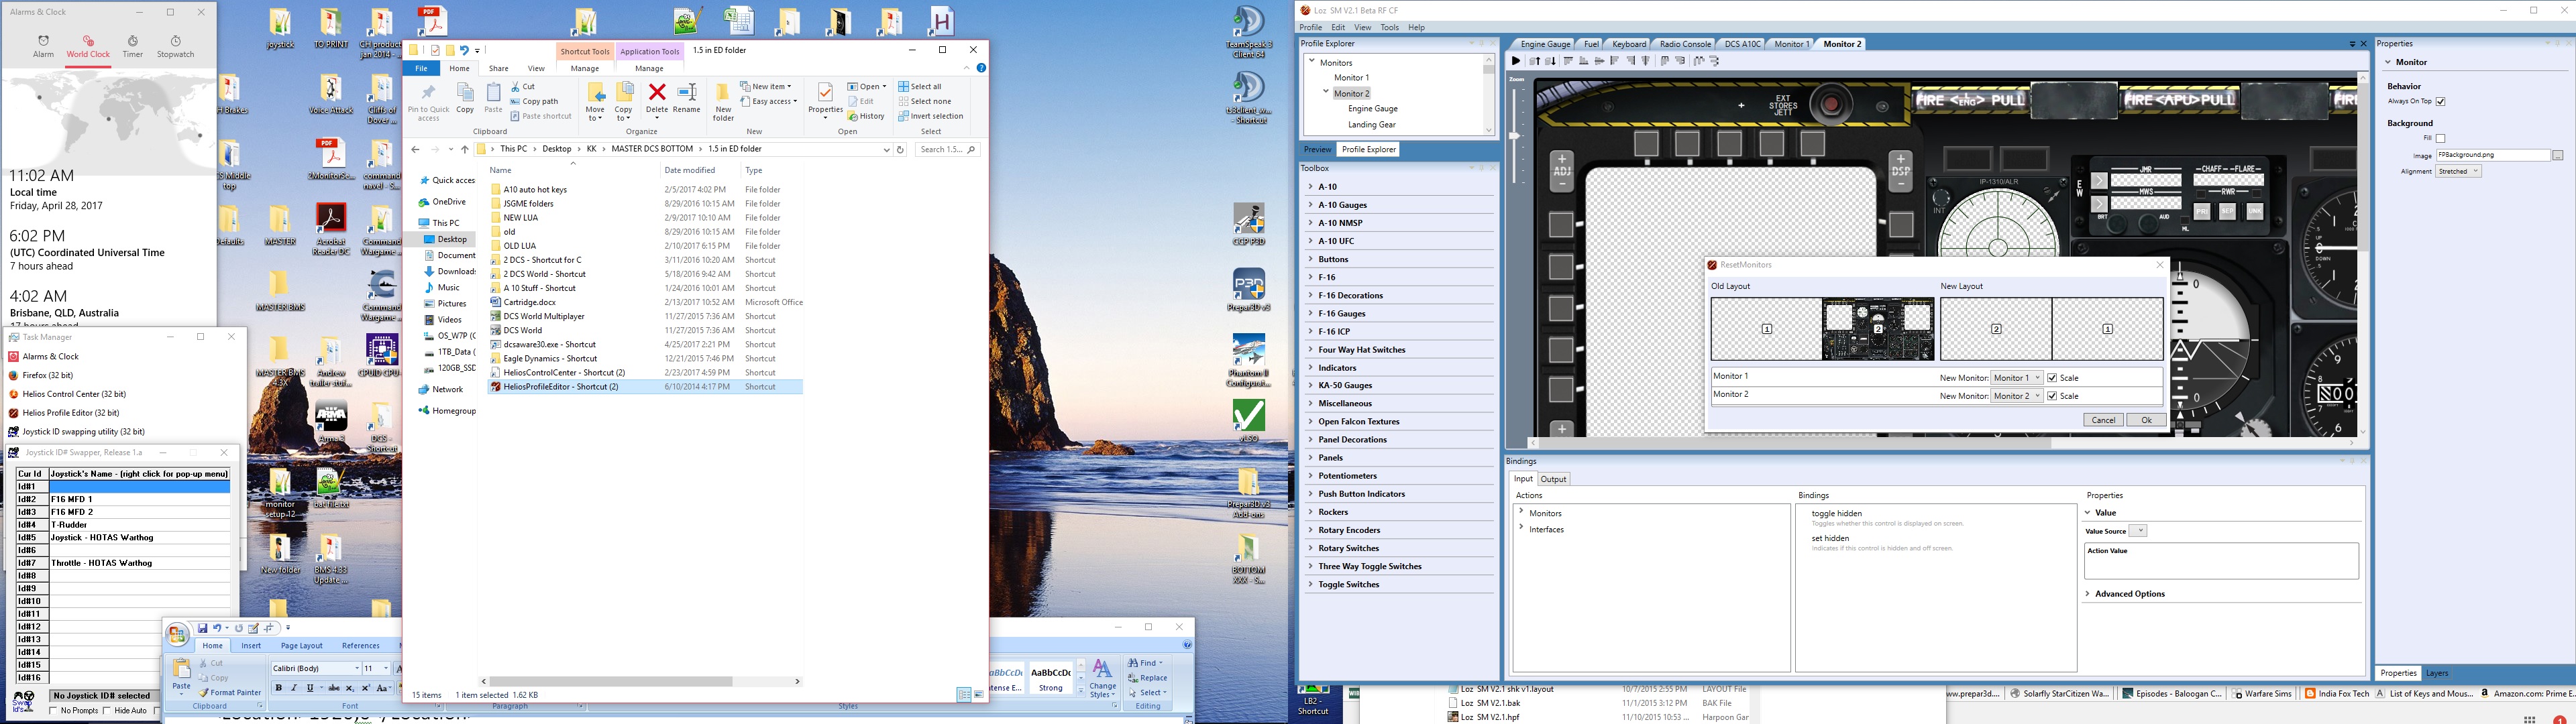
Task: Click the Explorer up-directory arrow icon
Action: tap(465, 149)
